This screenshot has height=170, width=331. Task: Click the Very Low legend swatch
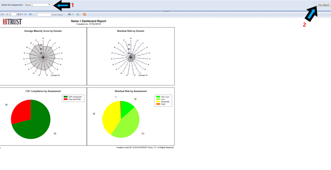[158, 97]
